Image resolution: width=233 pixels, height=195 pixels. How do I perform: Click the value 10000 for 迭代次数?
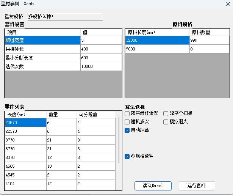pos(101,66)
